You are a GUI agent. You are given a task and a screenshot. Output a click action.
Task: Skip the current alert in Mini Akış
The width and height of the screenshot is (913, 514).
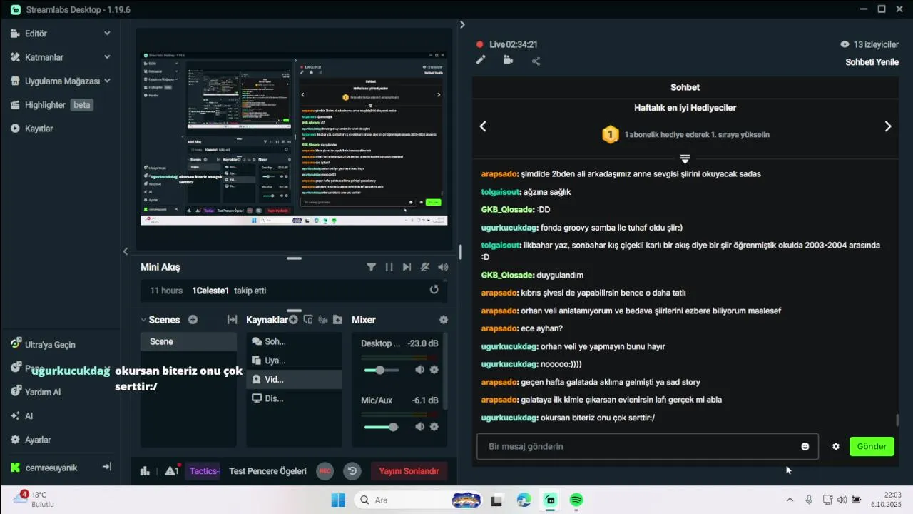click(407, 267)
